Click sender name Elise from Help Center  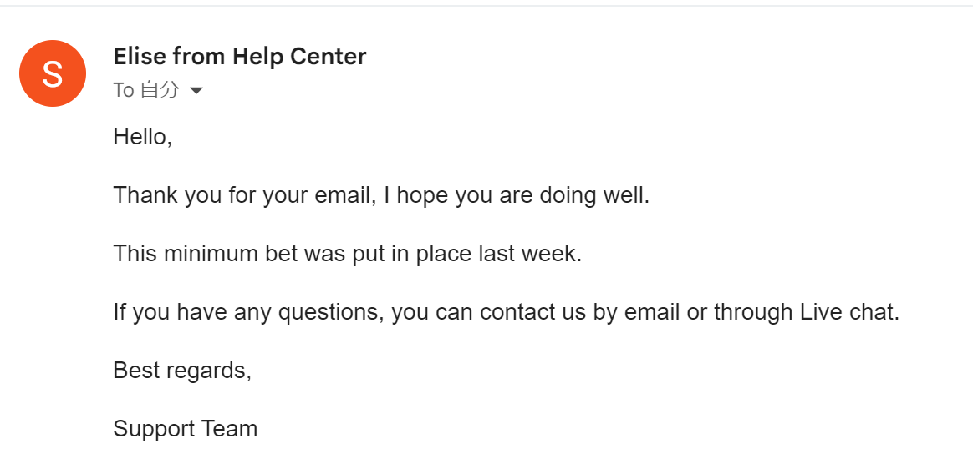click(x=239, y=57)
